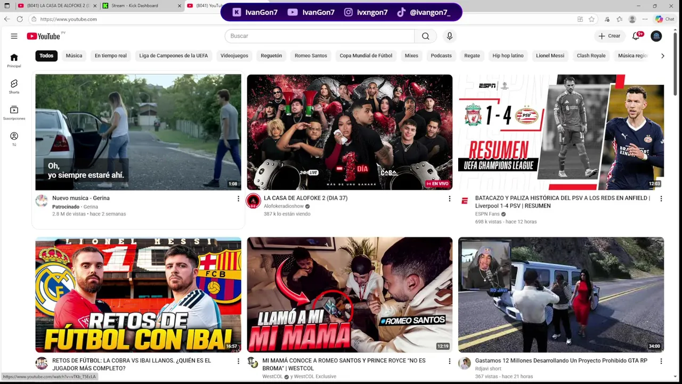Select the Videojuegos chip

pyautogui.click(x=234, y=55)
